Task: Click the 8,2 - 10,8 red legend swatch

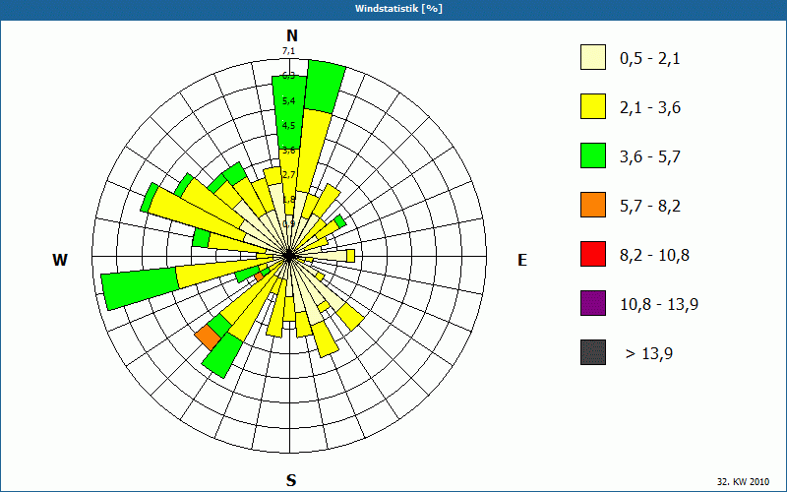Action: [x=593, y=254]
